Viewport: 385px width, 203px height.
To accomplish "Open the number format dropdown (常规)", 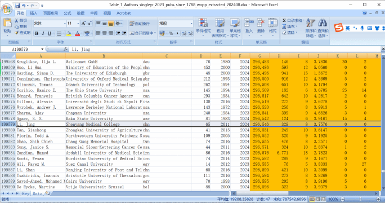I will (191, 23).
